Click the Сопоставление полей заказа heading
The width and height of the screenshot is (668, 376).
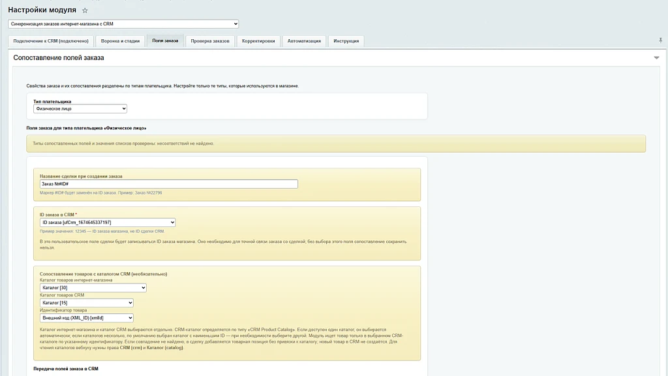[58, 57]
